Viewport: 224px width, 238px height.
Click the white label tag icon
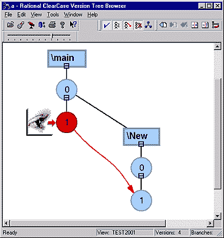163,25
